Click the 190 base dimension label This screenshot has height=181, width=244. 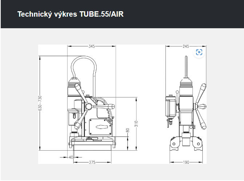click(x=186, y=162)
